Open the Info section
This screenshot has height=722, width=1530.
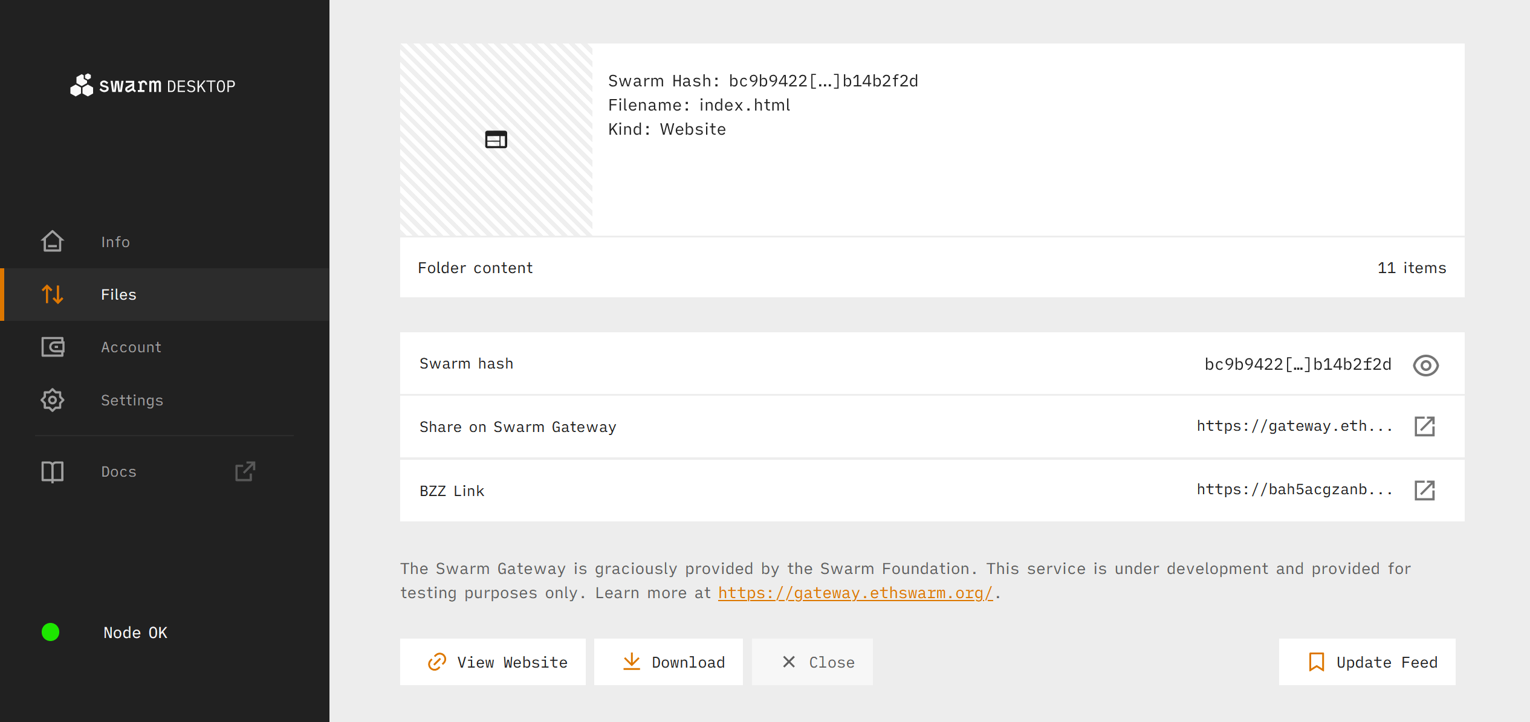[x=165, y=242]
